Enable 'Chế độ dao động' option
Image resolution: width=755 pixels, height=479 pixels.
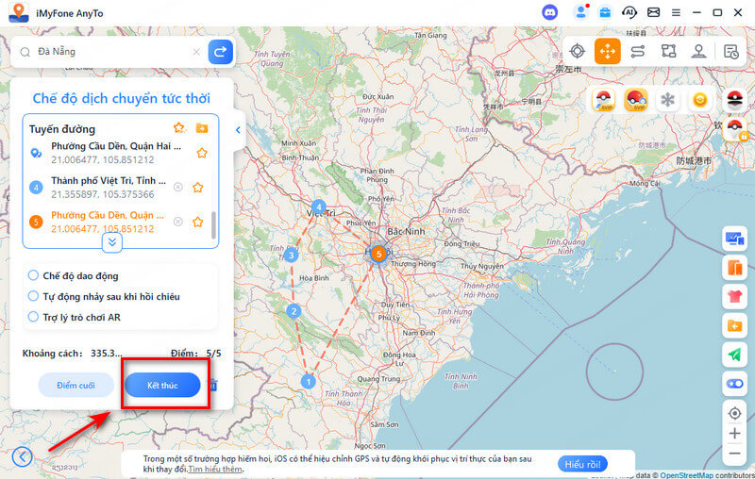34,275
